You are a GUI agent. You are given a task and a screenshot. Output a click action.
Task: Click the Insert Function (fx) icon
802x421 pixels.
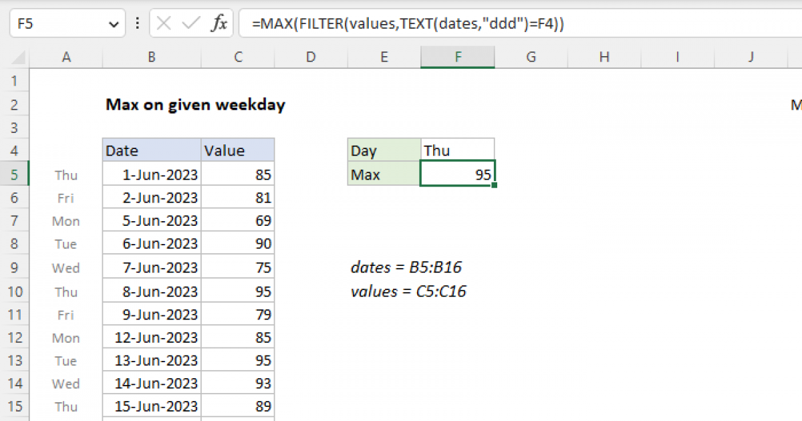click(x=221, y=23)
